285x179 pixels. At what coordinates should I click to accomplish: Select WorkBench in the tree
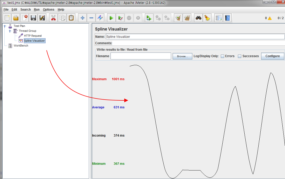coord(21,46)
